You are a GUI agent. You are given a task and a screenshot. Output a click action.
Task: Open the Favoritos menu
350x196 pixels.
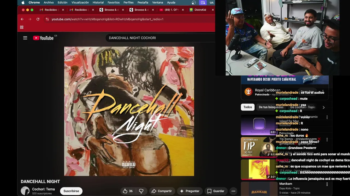(x=113, y=2)
